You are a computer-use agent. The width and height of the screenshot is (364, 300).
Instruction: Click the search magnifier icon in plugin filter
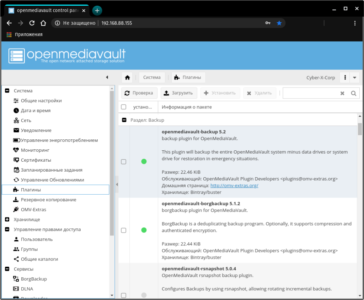tap(353, 93)
